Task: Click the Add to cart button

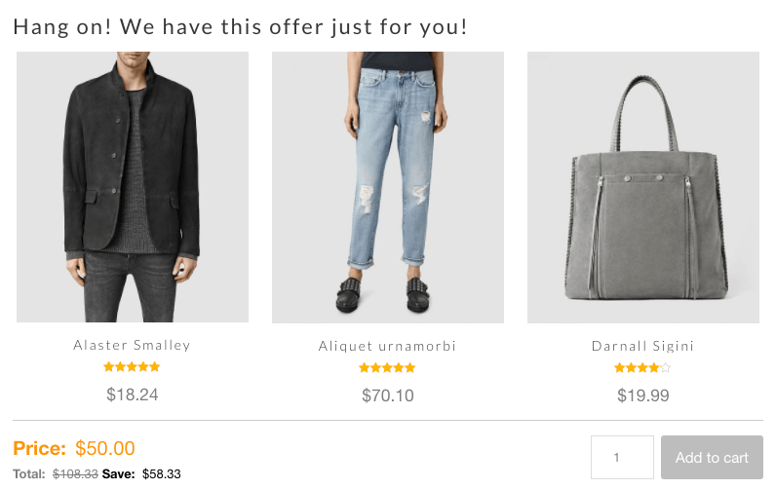Action: 712,458
